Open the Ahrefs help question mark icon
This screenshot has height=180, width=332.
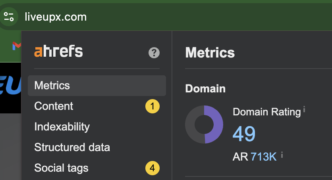(154, 53)
